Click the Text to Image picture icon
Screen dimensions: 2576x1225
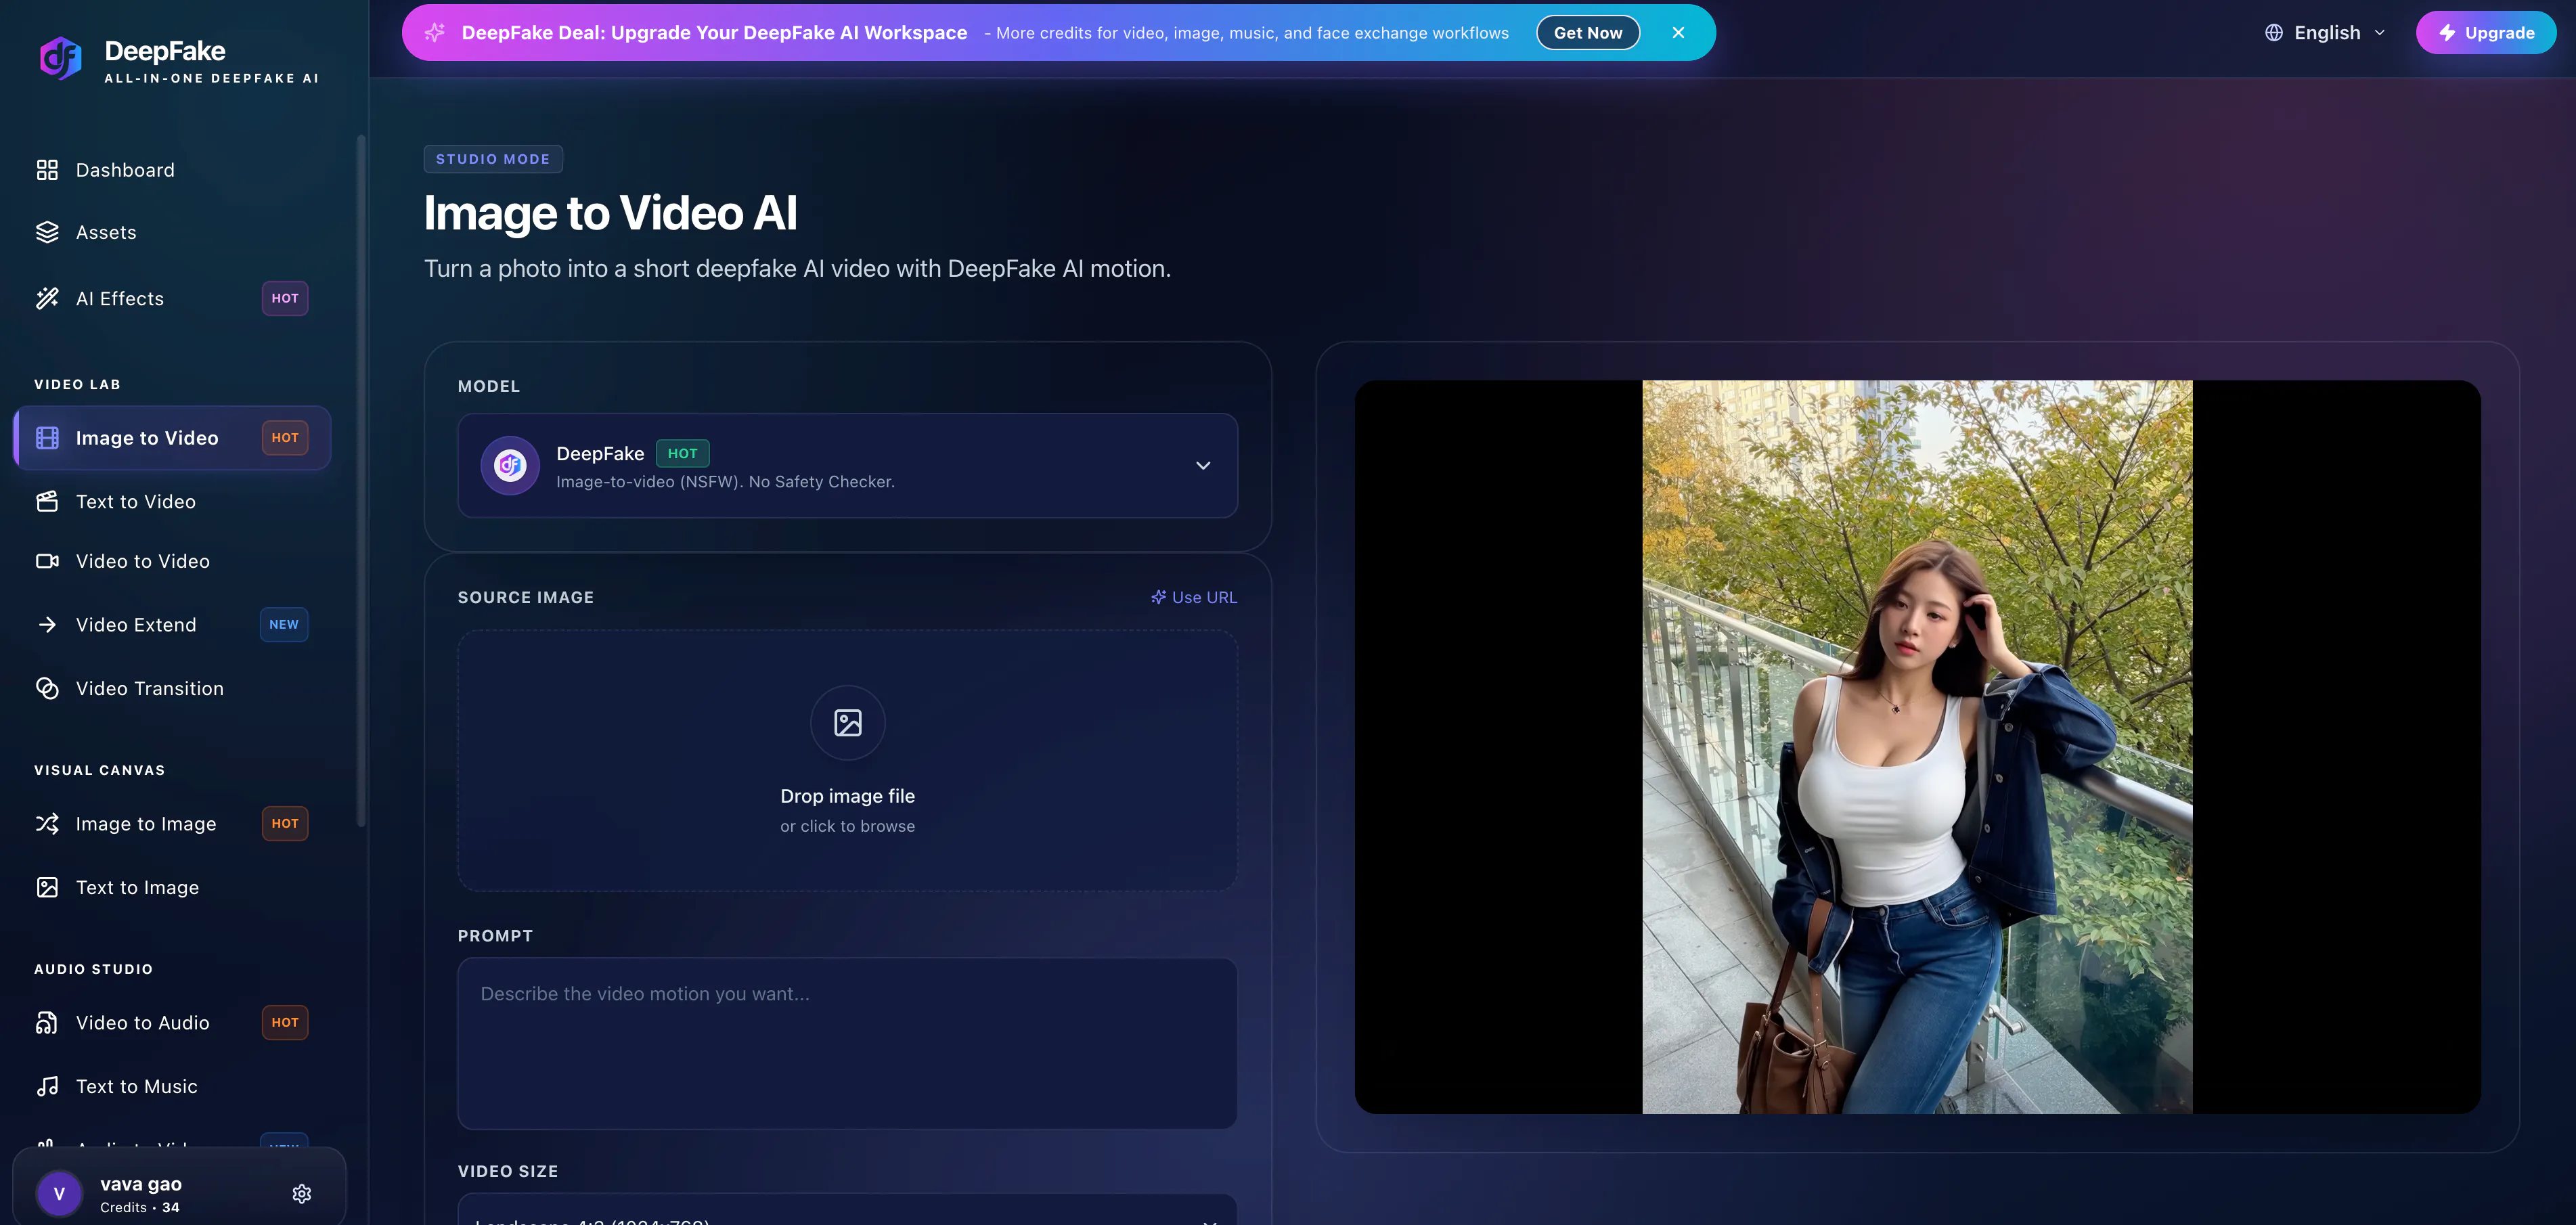[47, 887]
